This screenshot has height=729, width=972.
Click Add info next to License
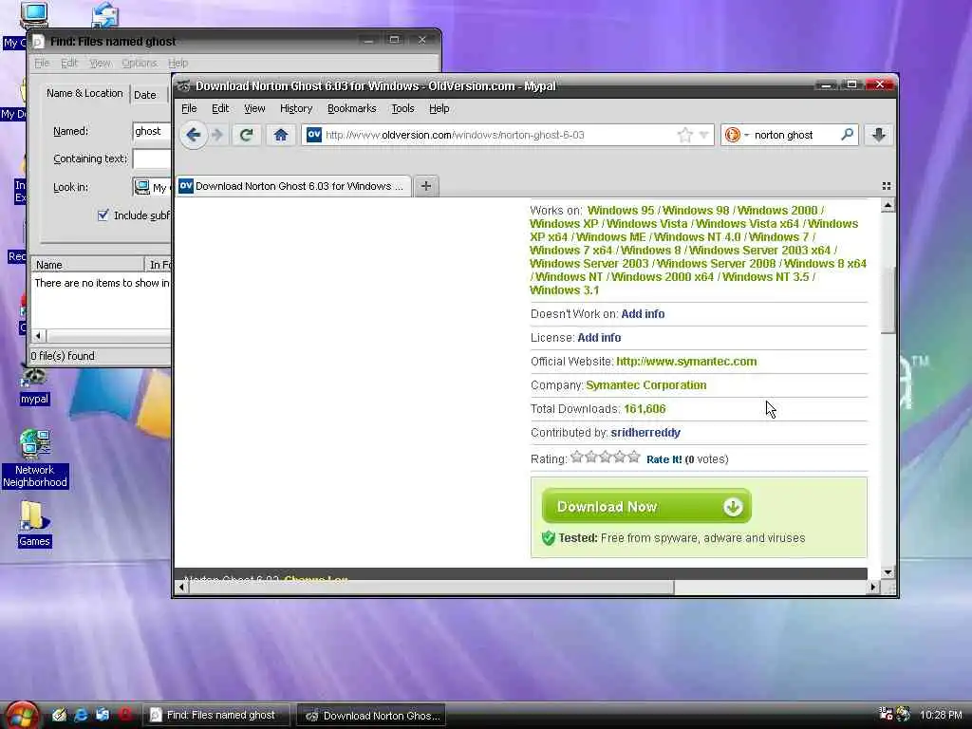pyautogui.click(x=599, y=338)
